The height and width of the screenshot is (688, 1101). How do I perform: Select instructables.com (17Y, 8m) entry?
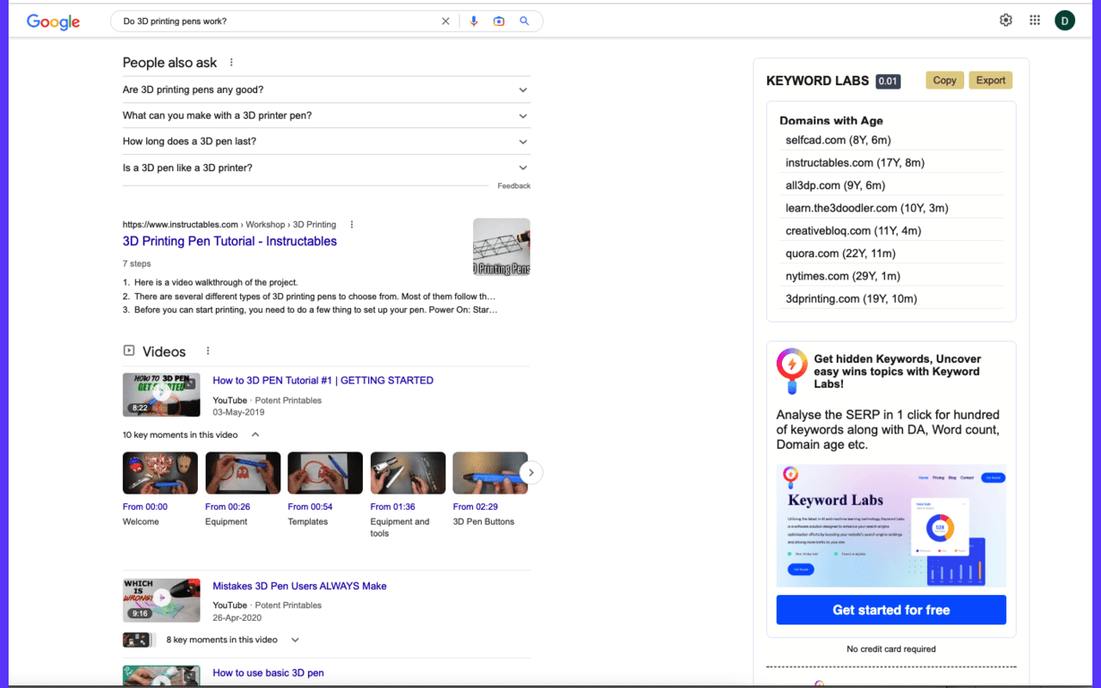855,163
